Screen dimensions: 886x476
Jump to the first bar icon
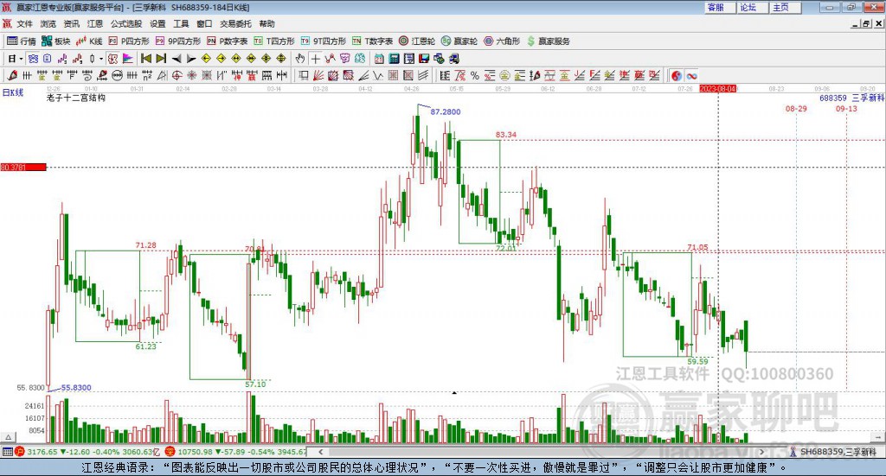[145, 59]
